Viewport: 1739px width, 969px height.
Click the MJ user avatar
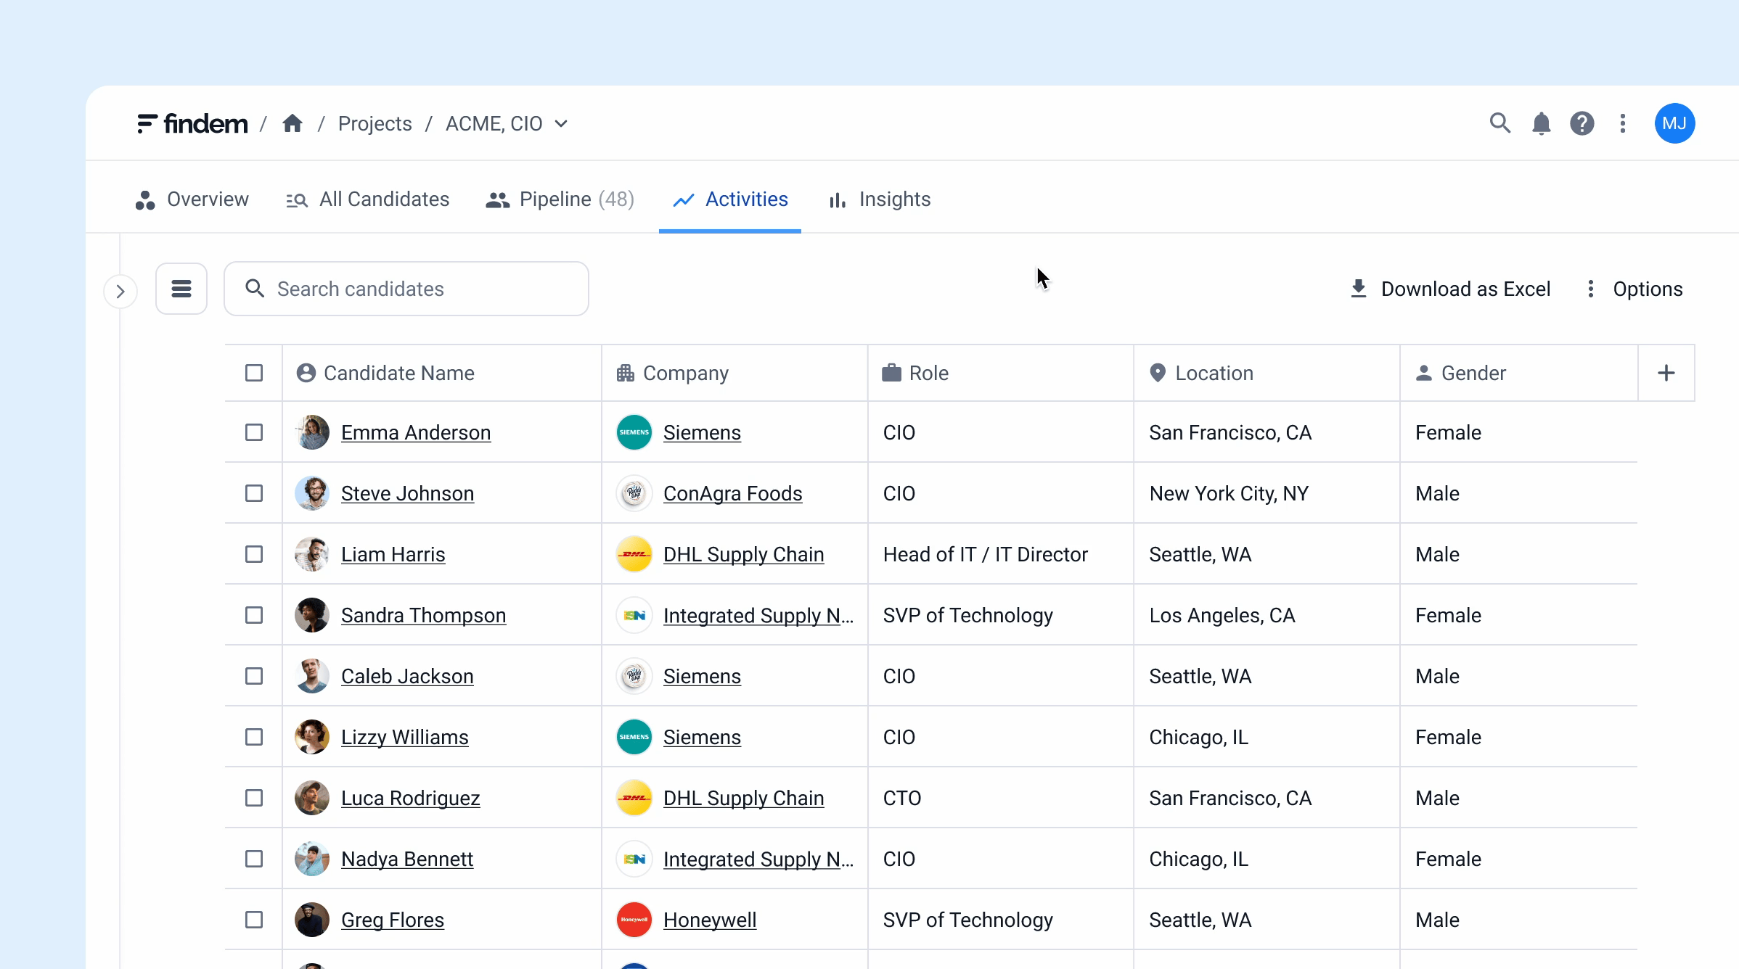pos(1674,123)
